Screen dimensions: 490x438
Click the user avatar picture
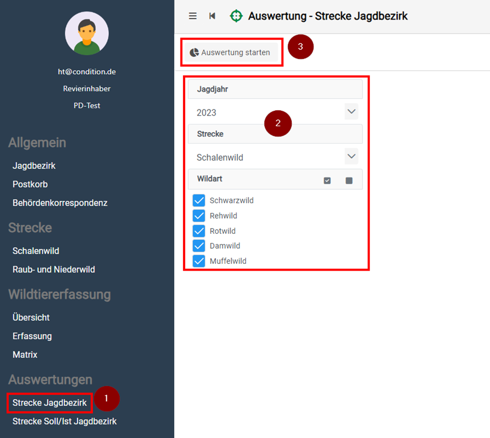pyautogui.click(x=87, y=34)
